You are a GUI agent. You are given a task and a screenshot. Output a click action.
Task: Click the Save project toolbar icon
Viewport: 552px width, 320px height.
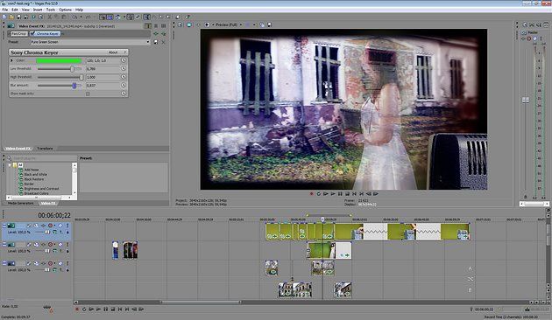coord(18,17)
